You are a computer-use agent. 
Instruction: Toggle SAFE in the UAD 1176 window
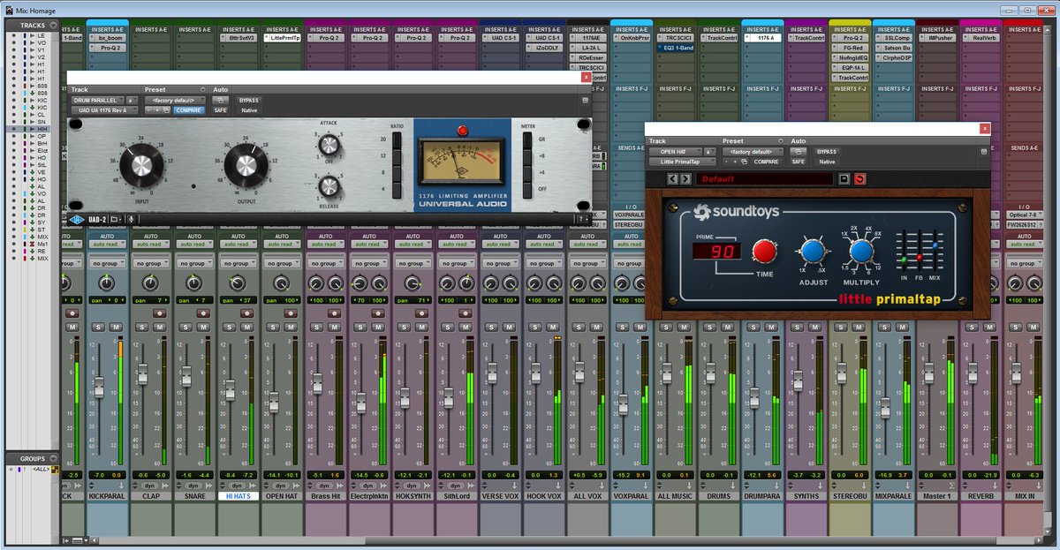(221, 110)
